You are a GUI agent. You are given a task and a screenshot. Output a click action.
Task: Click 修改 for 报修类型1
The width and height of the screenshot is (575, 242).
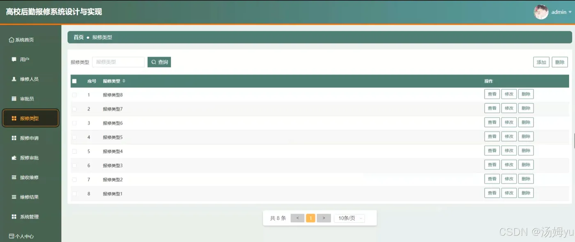coord(509,193)
